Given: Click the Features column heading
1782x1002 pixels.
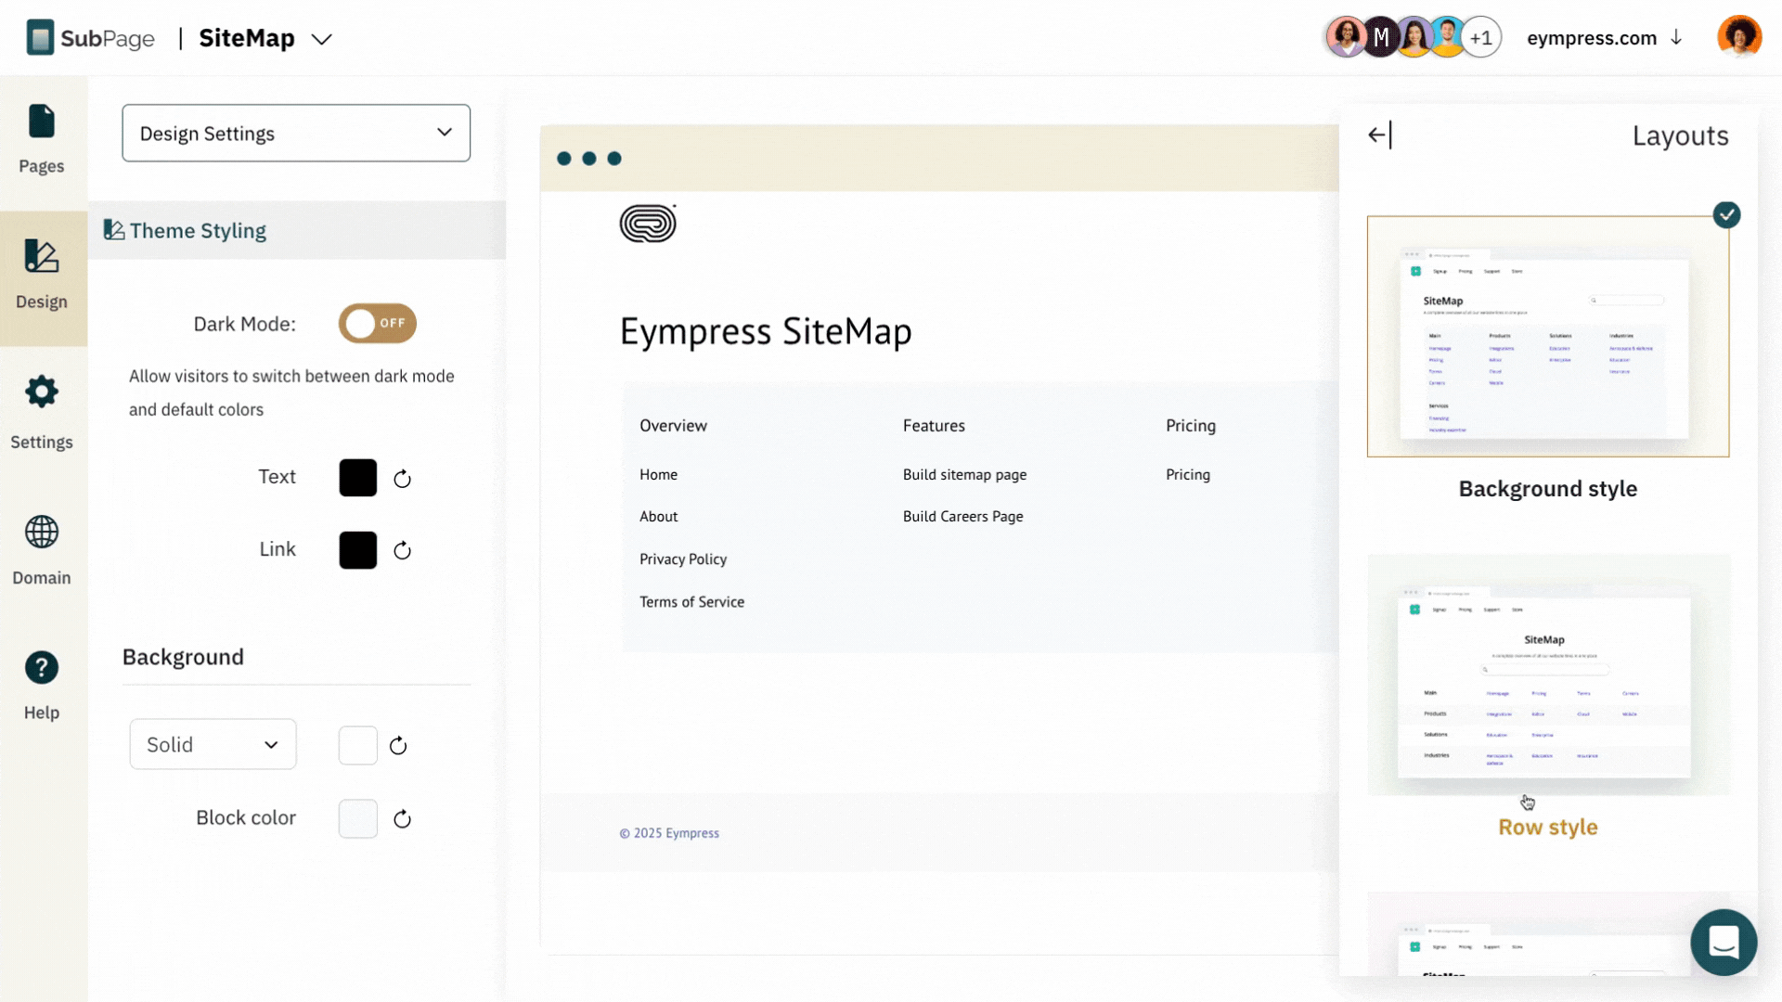Looking at the screenshot, I should pos(934,426).
